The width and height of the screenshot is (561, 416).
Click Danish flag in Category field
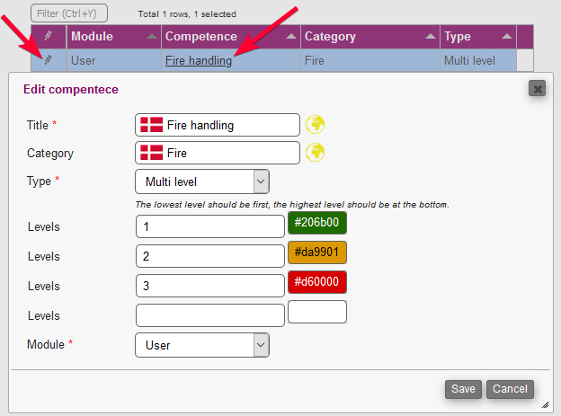coord(151,153)
